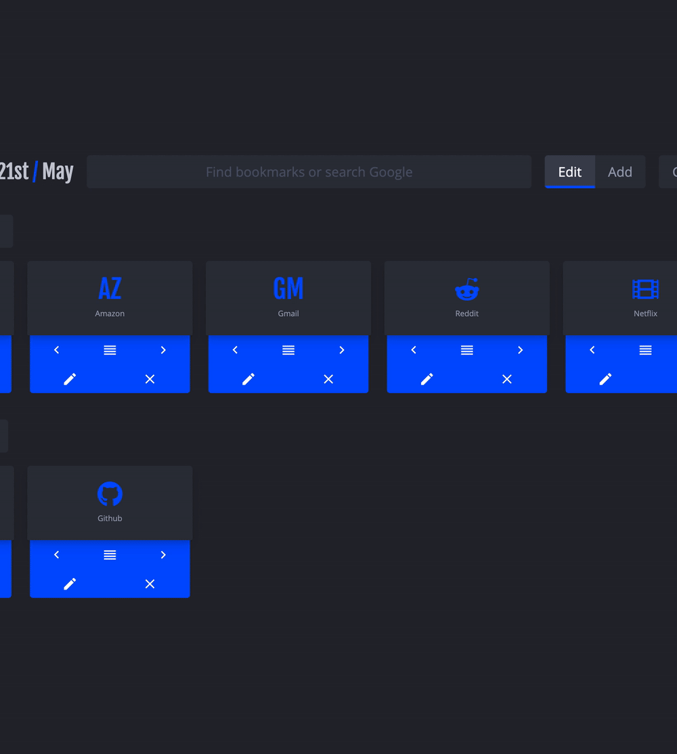Remove the Gmail bookmark
Image resolution: width=677 pixels, height=754 pixels.
pyautogui.click(x=328, y=379)
